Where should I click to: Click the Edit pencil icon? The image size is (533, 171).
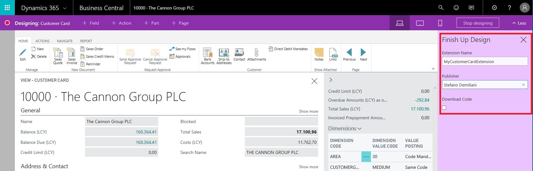(23, 55)
